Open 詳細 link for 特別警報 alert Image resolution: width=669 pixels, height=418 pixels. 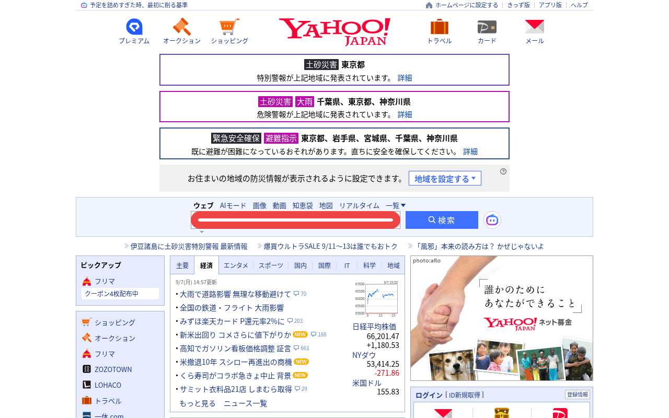pyautogui.click(x=405, y=78)
